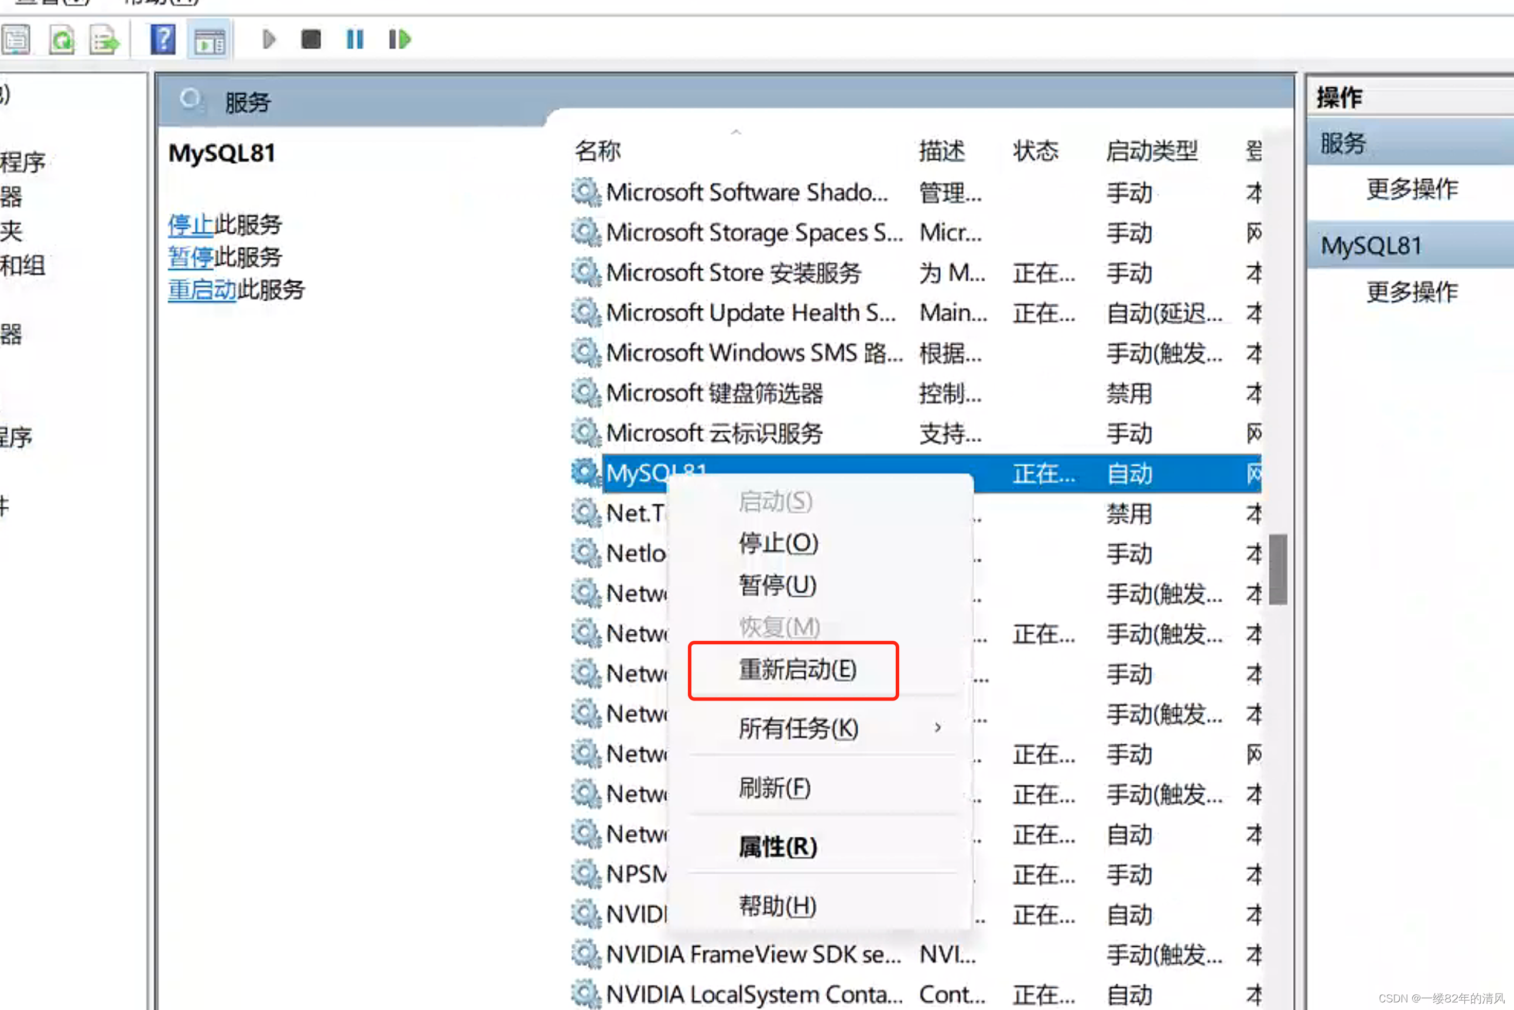This screenshot has height=1010, width=1514.
Task: Click gear icon of MySQL81 service row
Action: [585, 473]
